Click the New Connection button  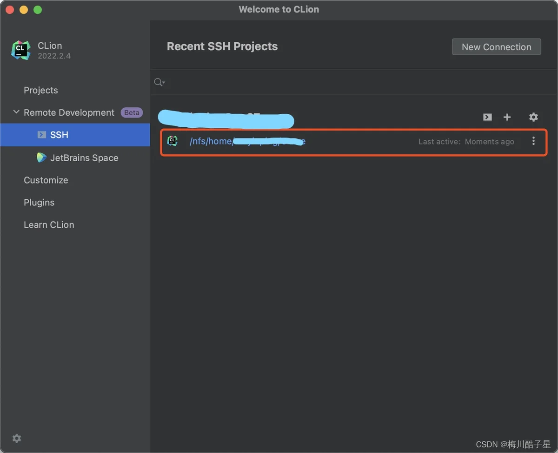tap(496, 47)
